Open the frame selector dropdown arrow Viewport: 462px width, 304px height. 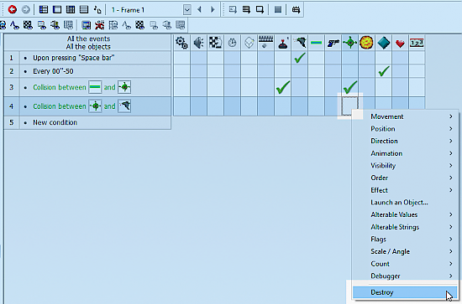pos(186,10)
